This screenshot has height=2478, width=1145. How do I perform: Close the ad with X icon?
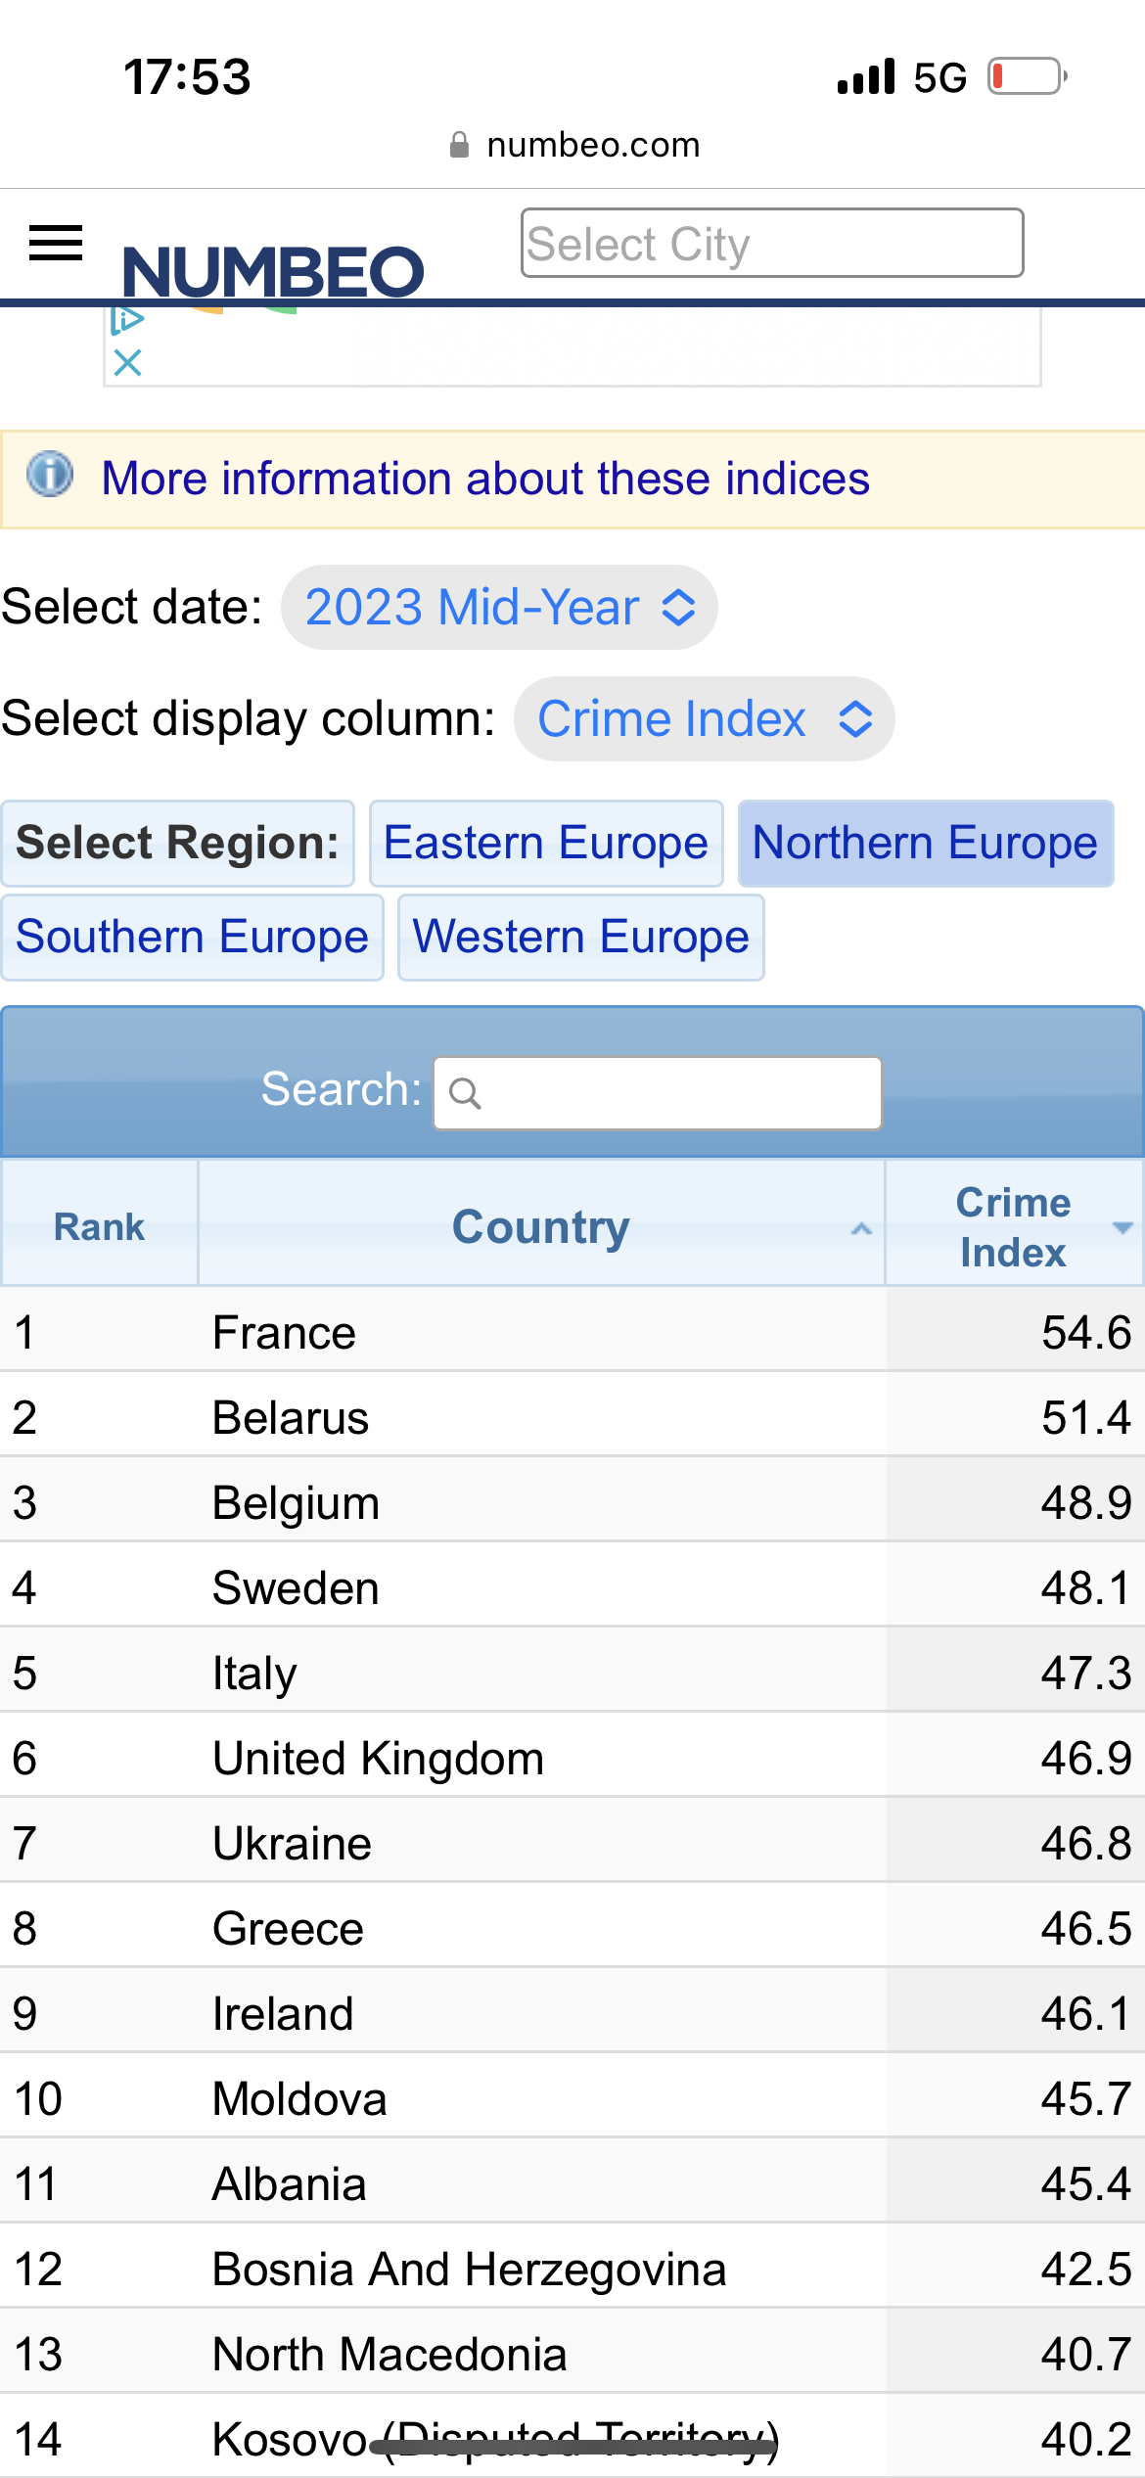128,363
